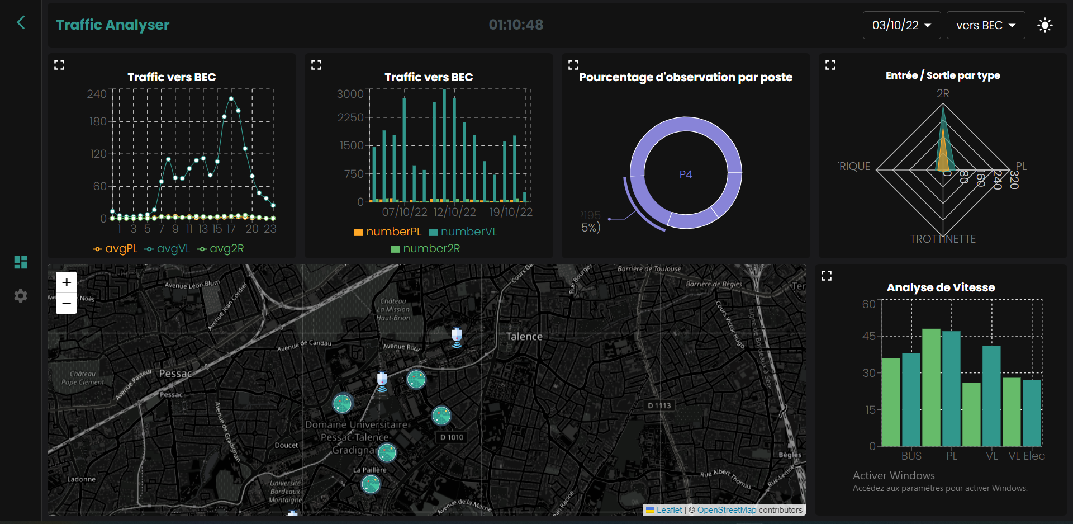Maximize the 'Pourcentage d'observation par poste' panel

(573, 65)
